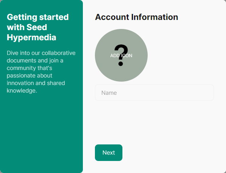Click the word innovation in the description

(x=21, y=83)
